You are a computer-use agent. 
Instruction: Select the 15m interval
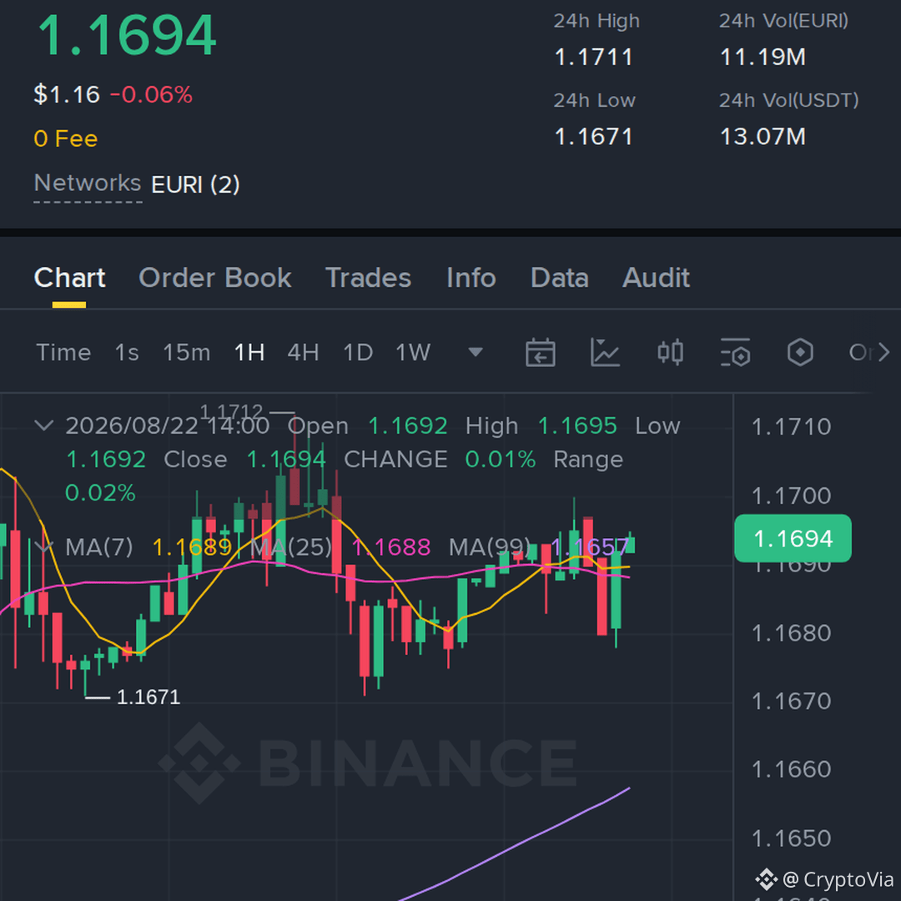187,352
